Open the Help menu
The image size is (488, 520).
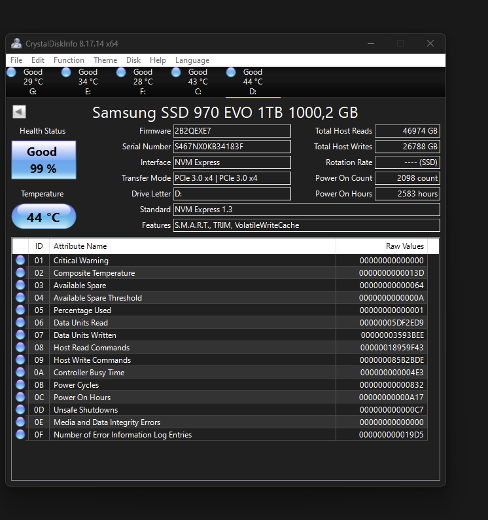pyautogui.click(x=158, y=60)
